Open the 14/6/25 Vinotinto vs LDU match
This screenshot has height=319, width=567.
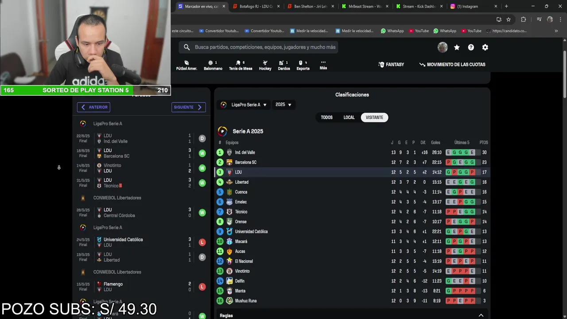pos(141,168)
